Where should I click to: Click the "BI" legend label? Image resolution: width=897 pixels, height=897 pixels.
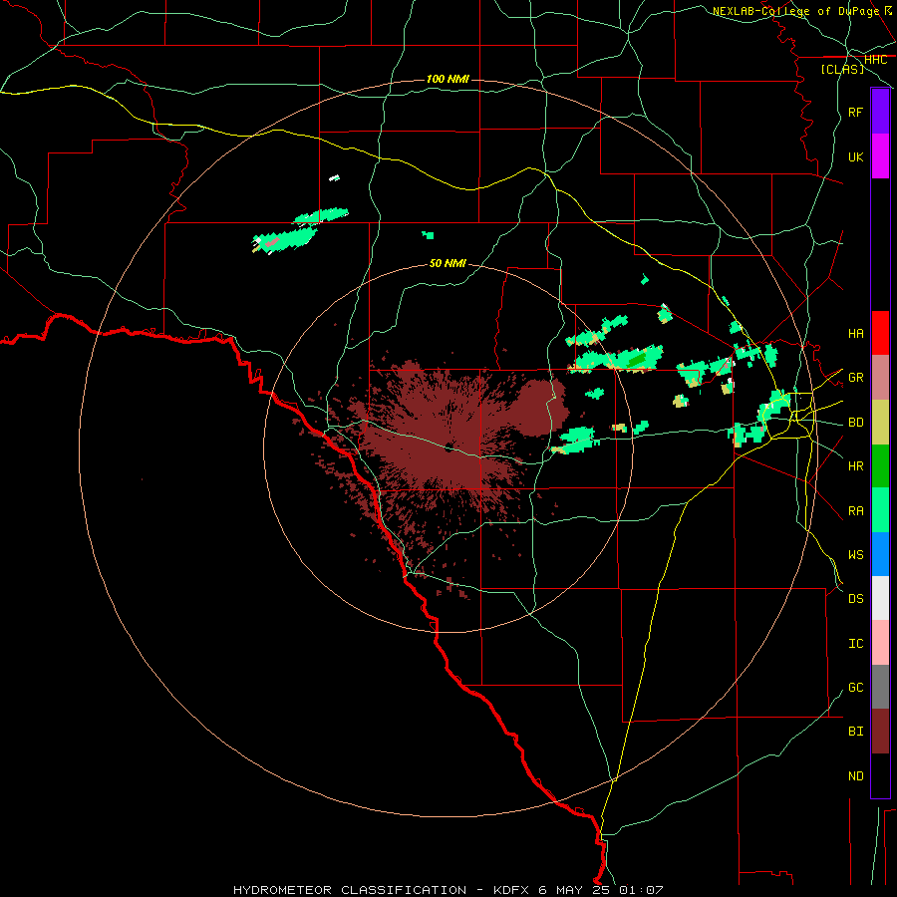pos(855,732)
